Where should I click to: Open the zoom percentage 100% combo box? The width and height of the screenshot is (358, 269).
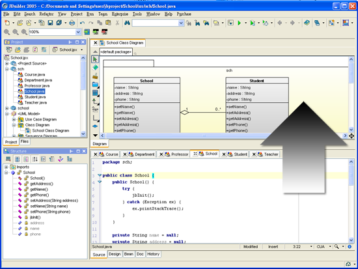pos(78,32)
